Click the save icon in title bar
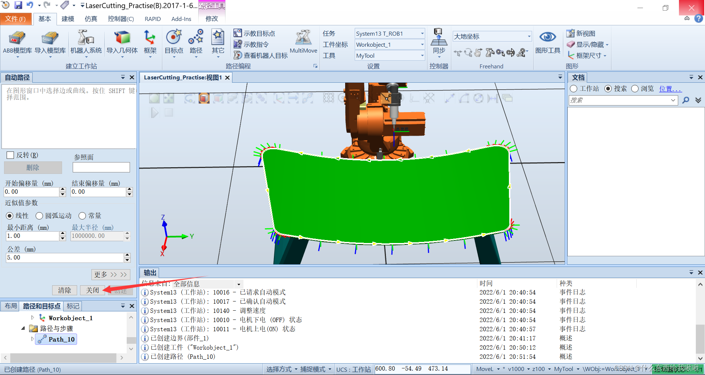 18,5
